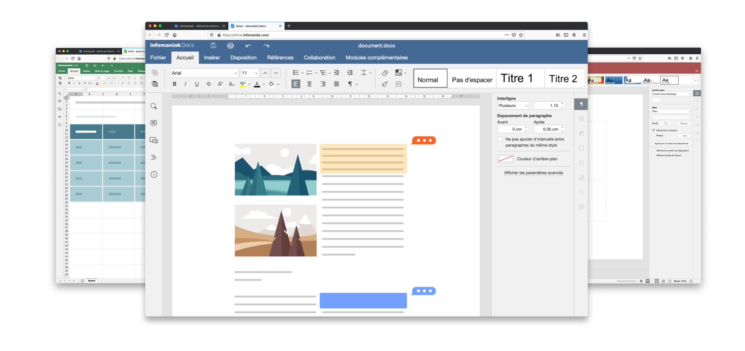
Task: Switch to the Insérer ribbon tab
Action: (x=212, y=57)
